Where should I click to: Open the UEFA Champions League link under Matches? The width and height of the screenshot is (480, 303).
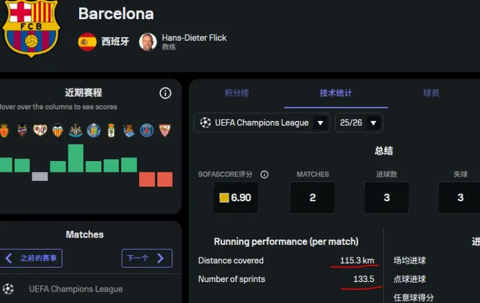click(x=76, y=289)
